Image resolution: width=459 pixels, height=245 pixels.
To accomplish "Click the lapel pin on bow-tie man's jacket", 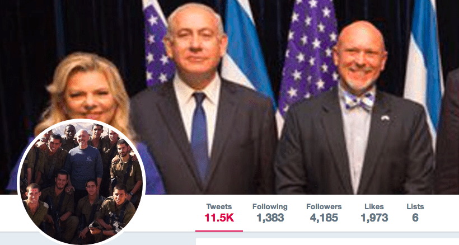I will [385, 118].
